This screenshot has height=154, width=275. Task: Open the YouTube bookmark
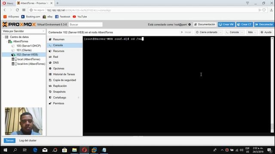[x=80, y=17]
